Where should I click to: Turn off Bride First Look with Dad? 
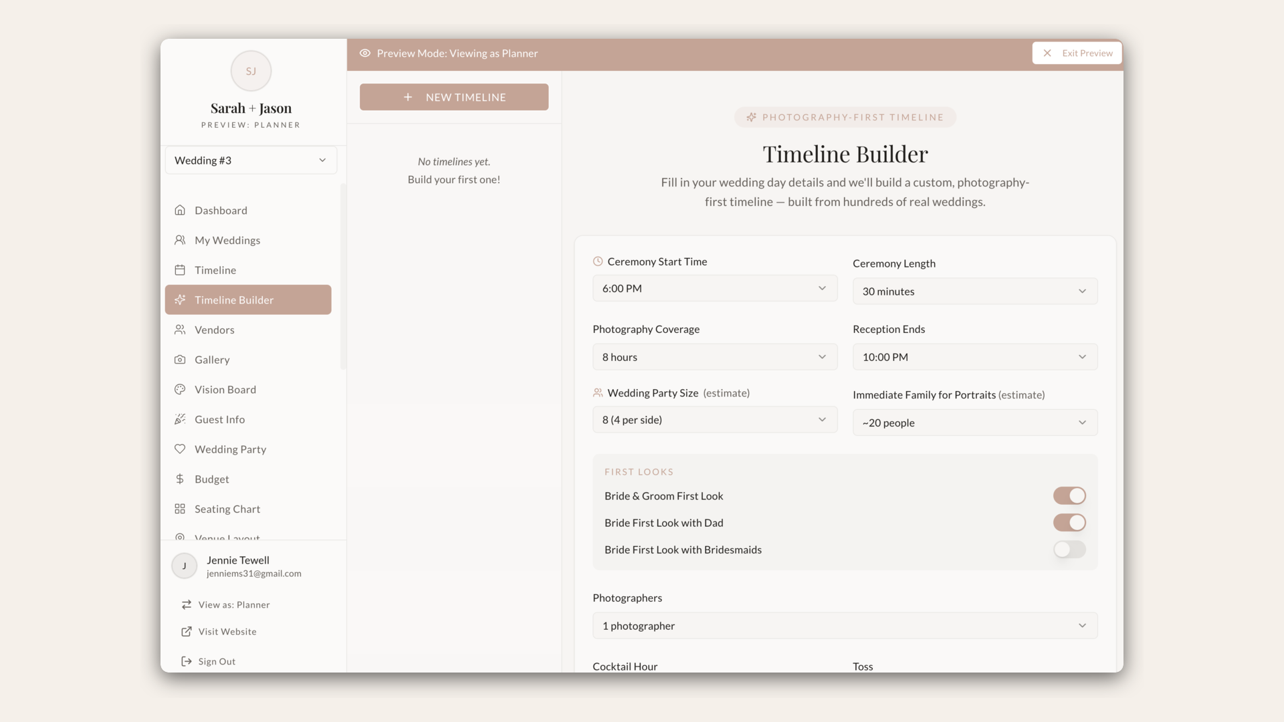1069,523
